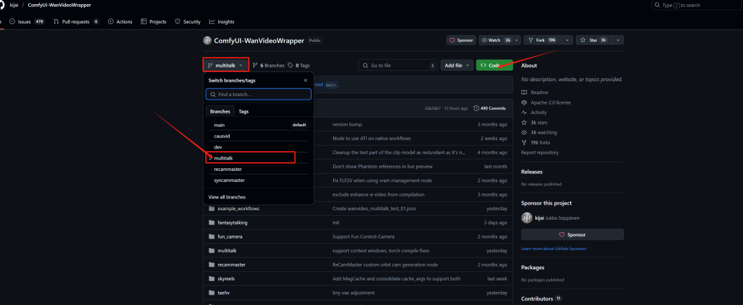This screenshot has width=743, height=305.
Task: Open the Projects tab
Action: click(153, 22)
